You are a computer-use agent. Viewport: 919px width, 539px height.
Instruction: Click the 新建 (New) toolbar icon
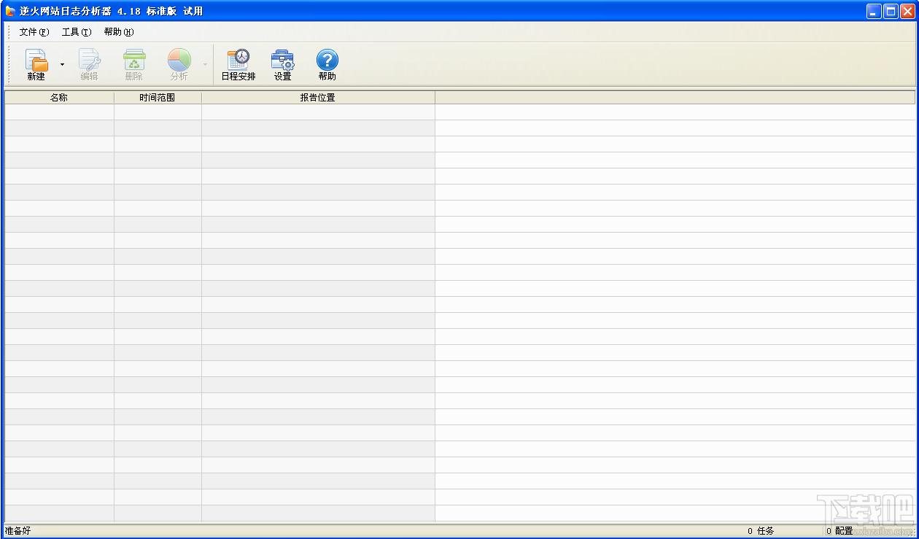[36, 64]
